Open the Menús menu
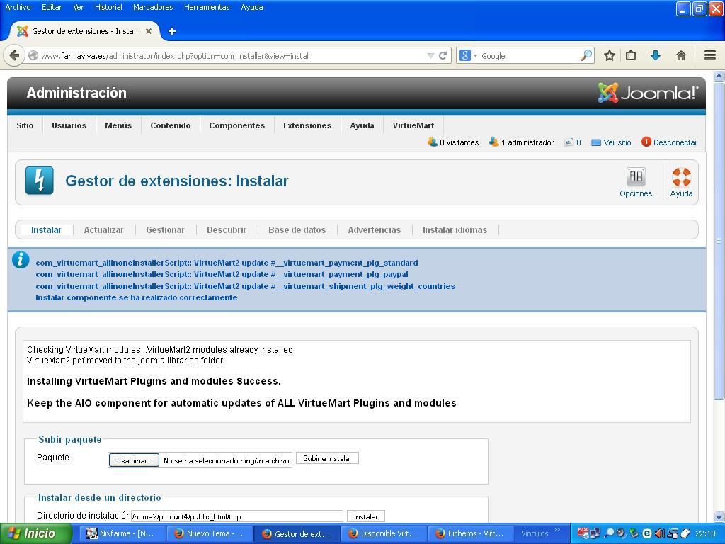This screenshot has width=725, height=544. (x=118, y=125)
